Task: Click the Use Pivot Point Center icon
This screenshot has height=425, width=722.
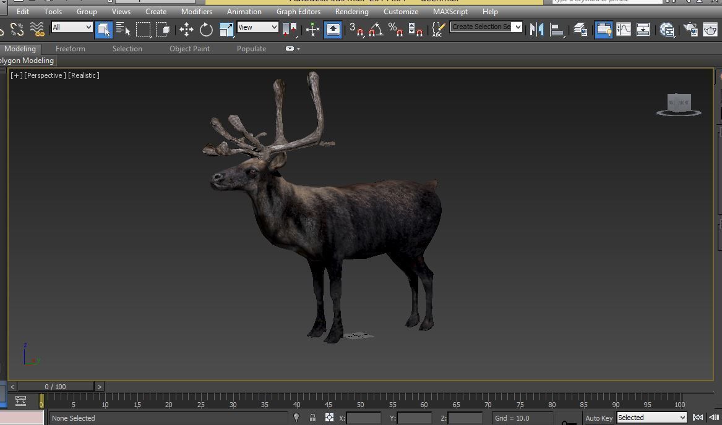Action: (290, 30)
